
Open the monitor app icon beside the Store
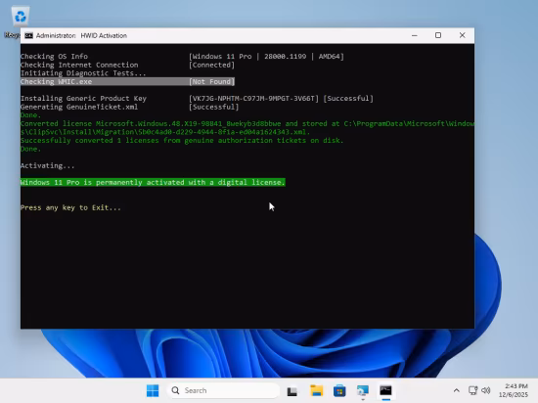pyautogui.click(x=363, y=390)
